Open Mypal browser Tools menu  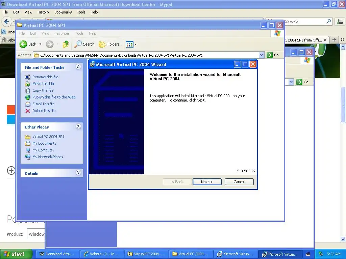81,12
